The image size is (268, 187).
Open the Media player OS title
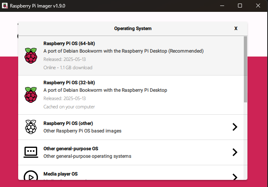60,174
